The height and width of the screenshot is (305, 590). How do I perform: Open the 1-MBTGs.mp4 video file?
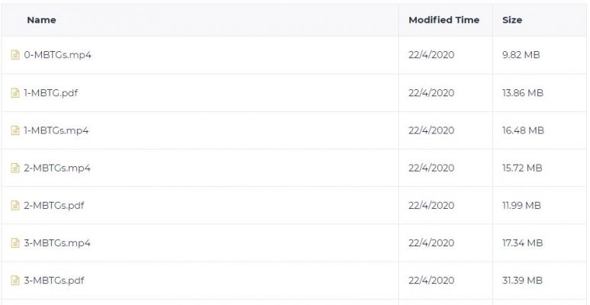[56, 130]
